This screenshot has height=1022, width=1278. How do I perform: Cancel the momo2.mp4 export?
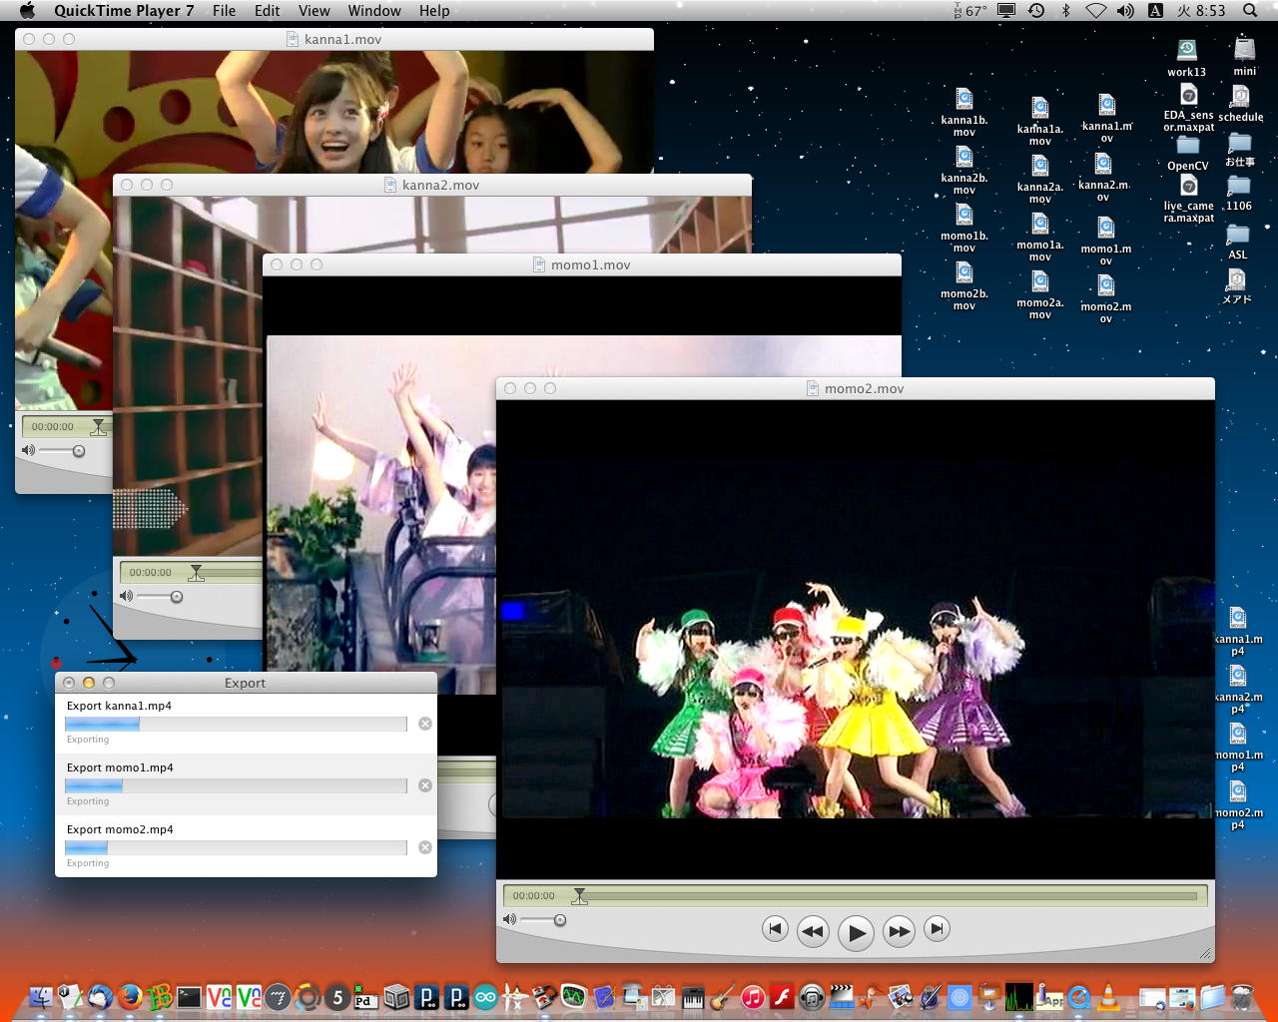[x=425, y=847]
